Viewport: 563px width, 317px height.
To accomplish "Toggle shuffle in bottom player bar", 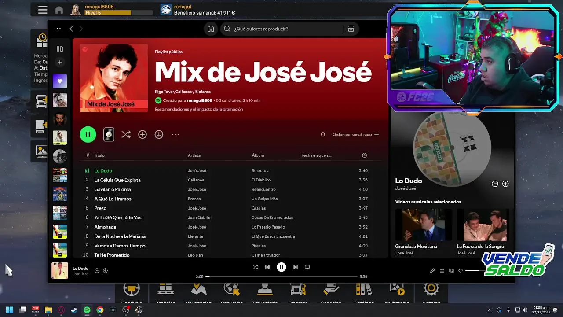I will coord(256,267).
